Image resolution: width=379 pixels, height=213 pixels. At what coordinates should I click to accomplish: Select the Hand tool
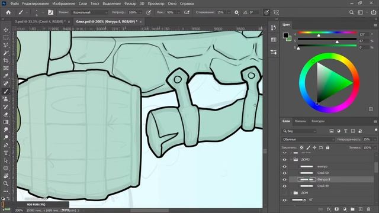point(6,176)
